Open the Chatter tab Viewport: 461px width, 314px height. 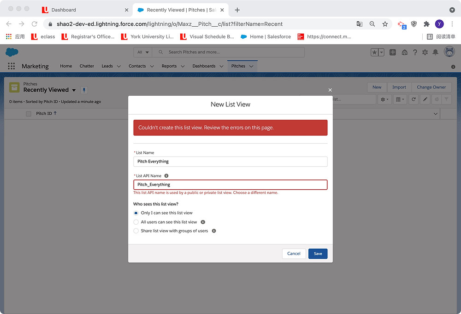click(x=87, y=66)
